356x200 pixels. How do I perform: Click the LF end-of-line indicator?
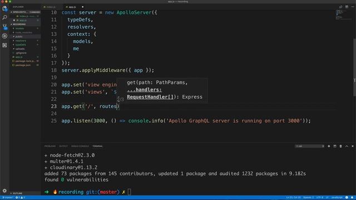pyautogui.click(x=327, y=198)
